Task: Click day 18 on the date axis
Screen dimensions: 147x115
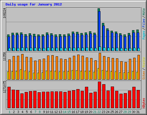Action: pos(82,112)
